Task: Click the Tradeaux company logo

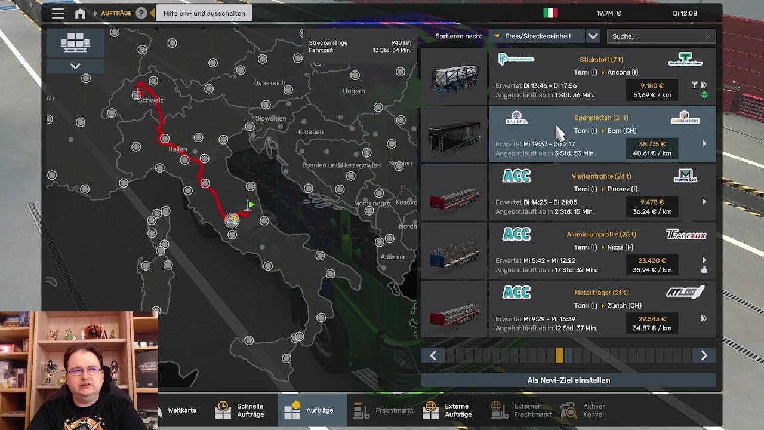Action: [686, 235]
